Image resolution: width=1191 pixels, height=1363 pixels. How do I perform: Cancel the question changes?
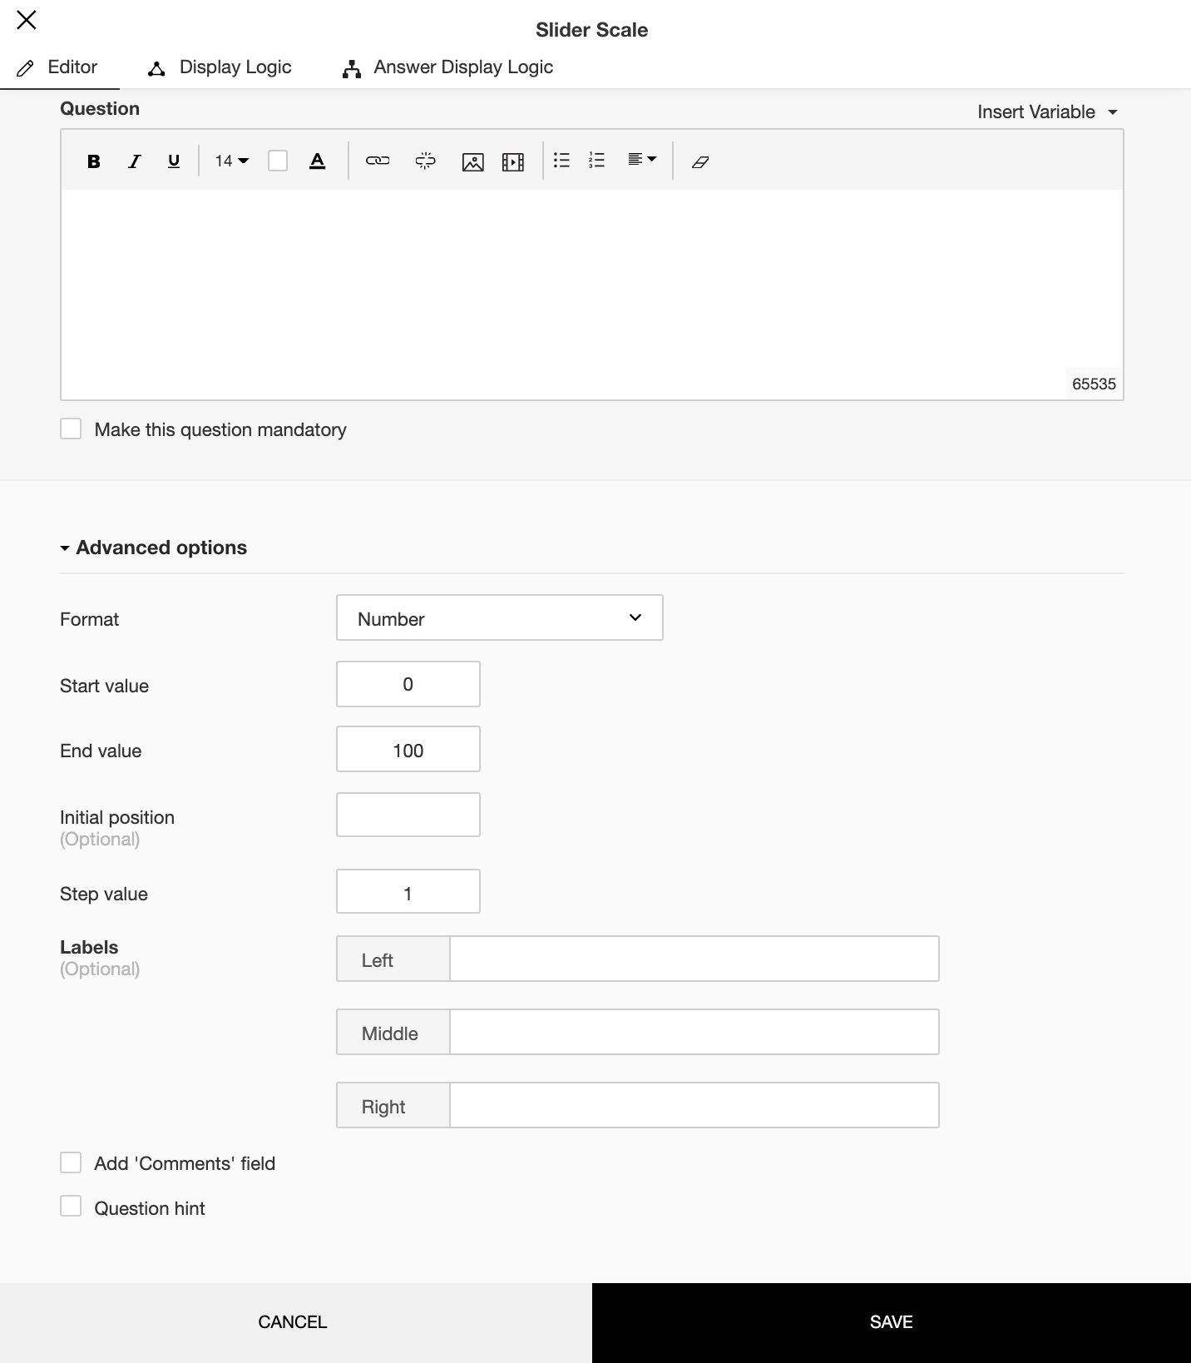pyautogui.click(x=296, y=1323)
